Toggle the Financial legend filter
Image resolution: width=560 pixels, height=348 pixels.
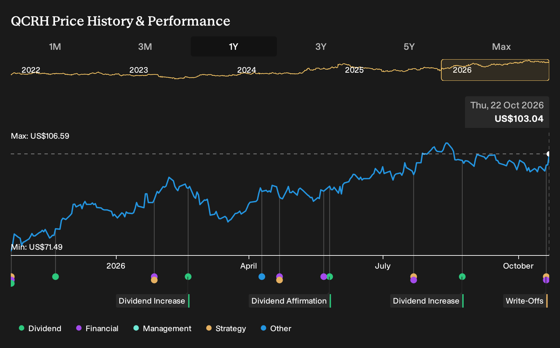97,328
